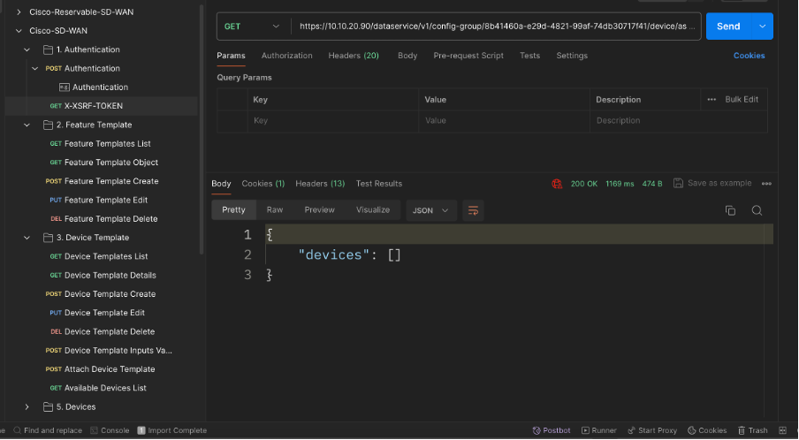Open the Console panel
The image size is (799, 440).
coord(109,430)
